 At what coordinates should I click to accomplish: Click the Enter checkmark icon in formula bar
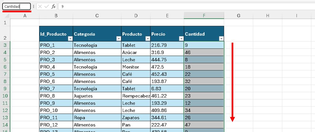(x=47, y=6)
